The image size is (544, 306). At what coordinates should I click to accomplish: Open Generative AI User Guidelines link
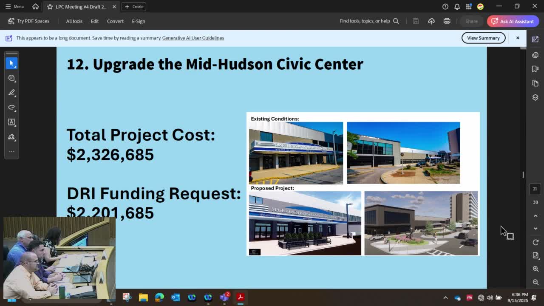(x=193, y=38)
